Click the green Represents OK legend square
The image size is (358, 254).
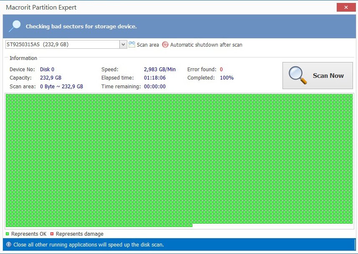click(x=8, y=234)
